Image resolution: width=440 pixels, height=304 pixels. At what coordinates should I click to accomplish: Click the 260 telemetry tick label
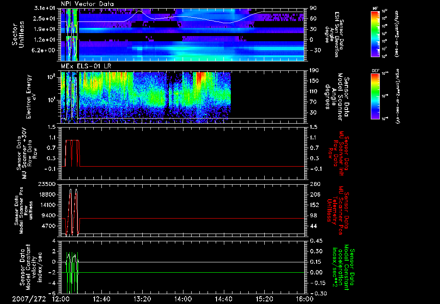pyautogui.click(x=314, y=184)
